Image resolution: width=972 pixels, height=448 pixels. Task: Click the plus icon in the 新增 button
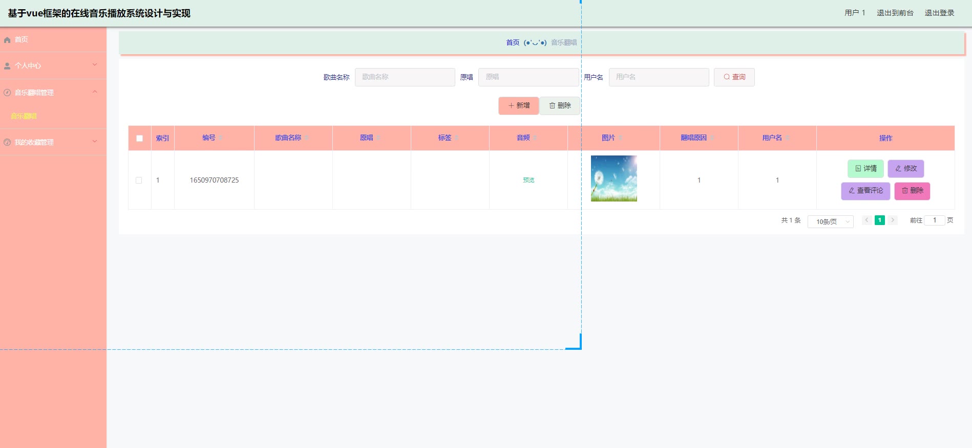511,106
